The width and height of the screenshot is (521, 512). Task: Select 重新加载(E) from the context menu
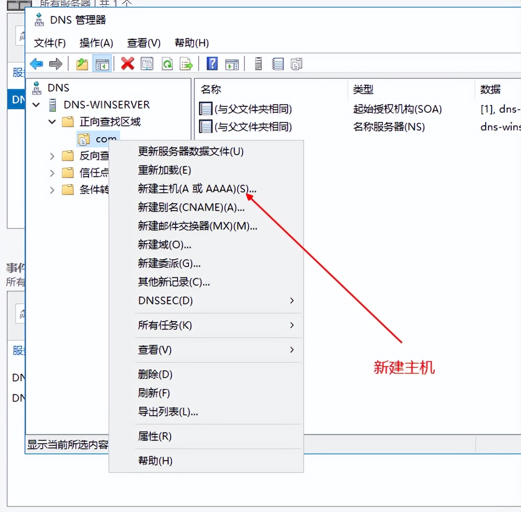[x=164, y=170]
